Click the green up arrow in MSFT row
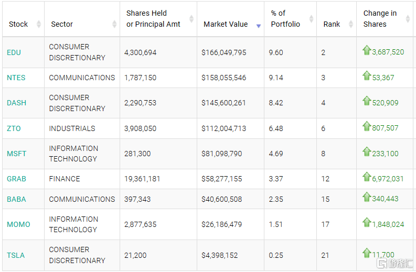Image resolution: width=416 pixels, height=272 pixels. click(x=367, y=152)
